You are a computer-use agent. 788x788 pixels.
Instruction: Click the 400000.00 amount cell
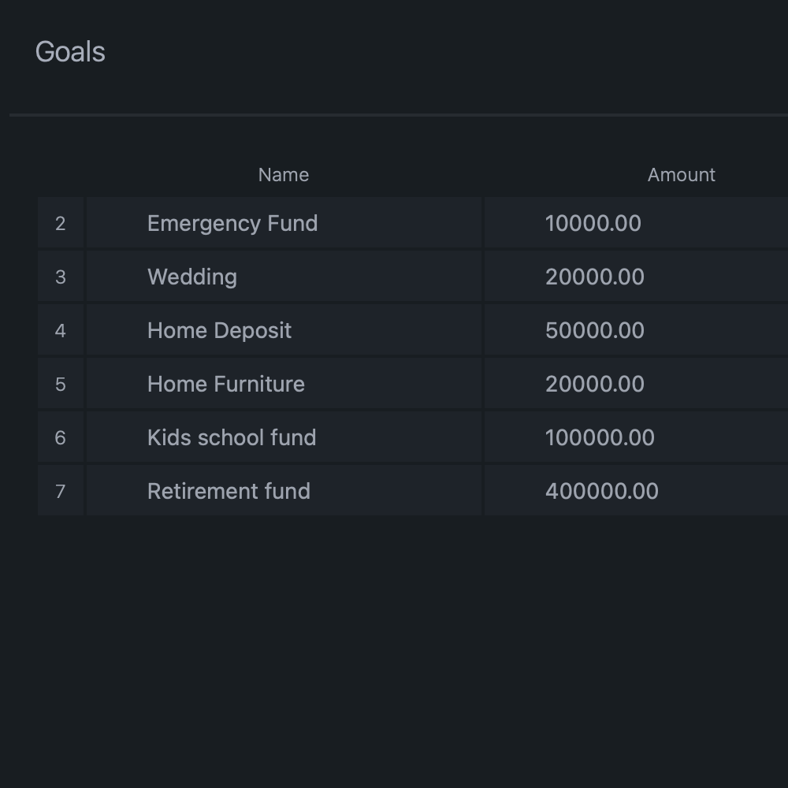[x=636, y=490]
